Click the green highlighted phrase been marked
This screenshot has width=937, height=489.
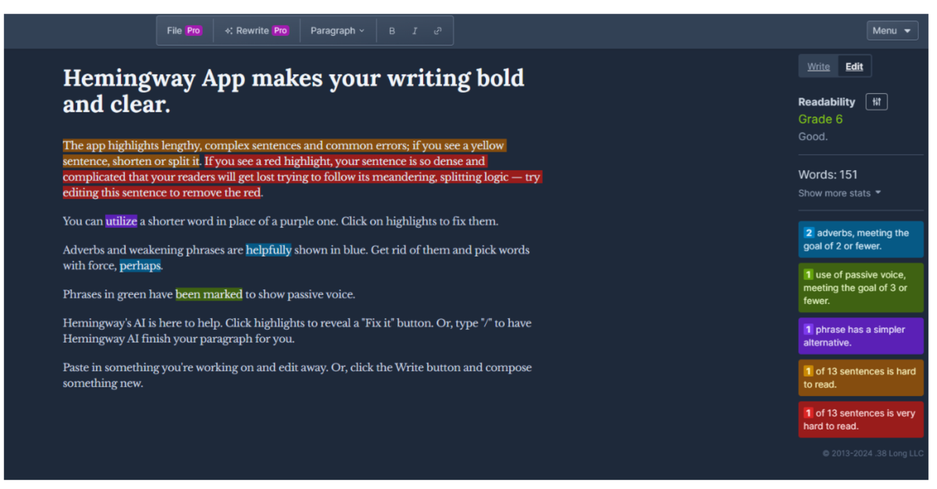click(x=209, y=295)
